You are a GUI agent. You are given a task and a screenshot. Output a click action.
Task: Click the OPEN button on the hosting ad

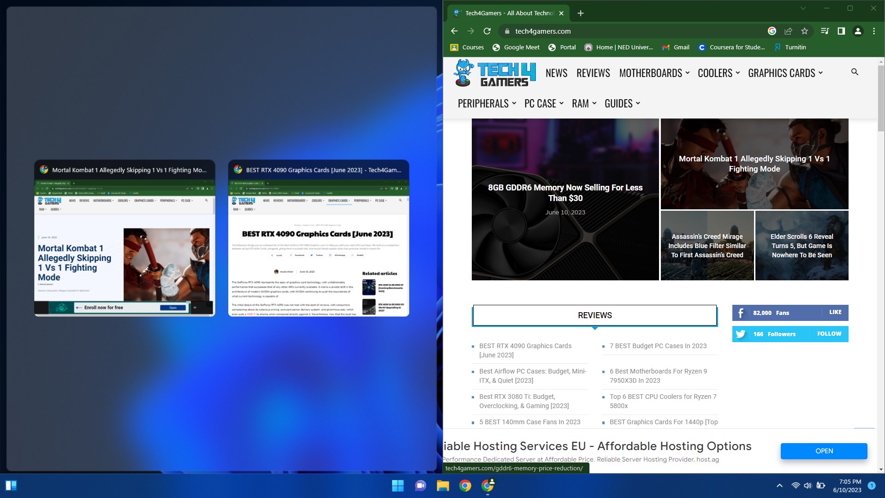824,451
